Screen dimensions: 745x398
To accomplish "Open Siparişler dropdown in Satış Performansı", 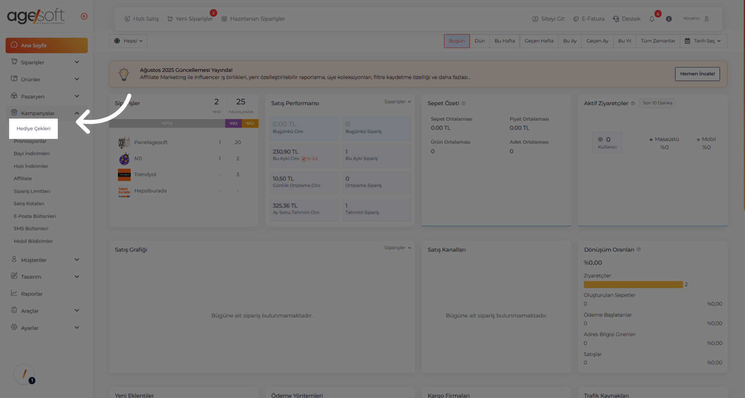I will 397,102.
